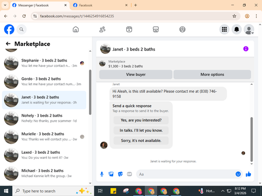Screen dimensions: 262x196
Task: Go back from Marketplace chat list
Action: [8, 43]
